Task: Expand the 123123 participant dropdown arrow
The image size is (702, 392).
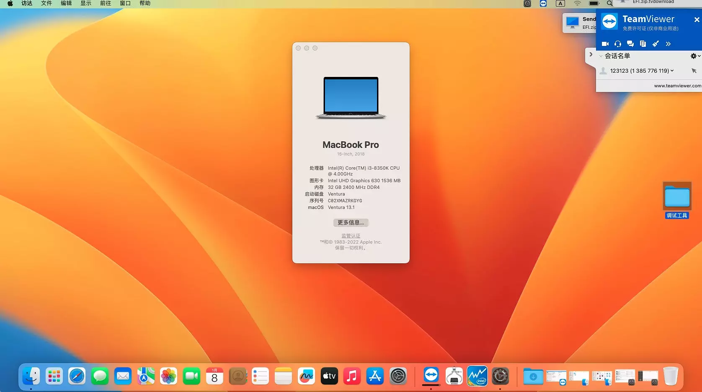Action: 672,71
